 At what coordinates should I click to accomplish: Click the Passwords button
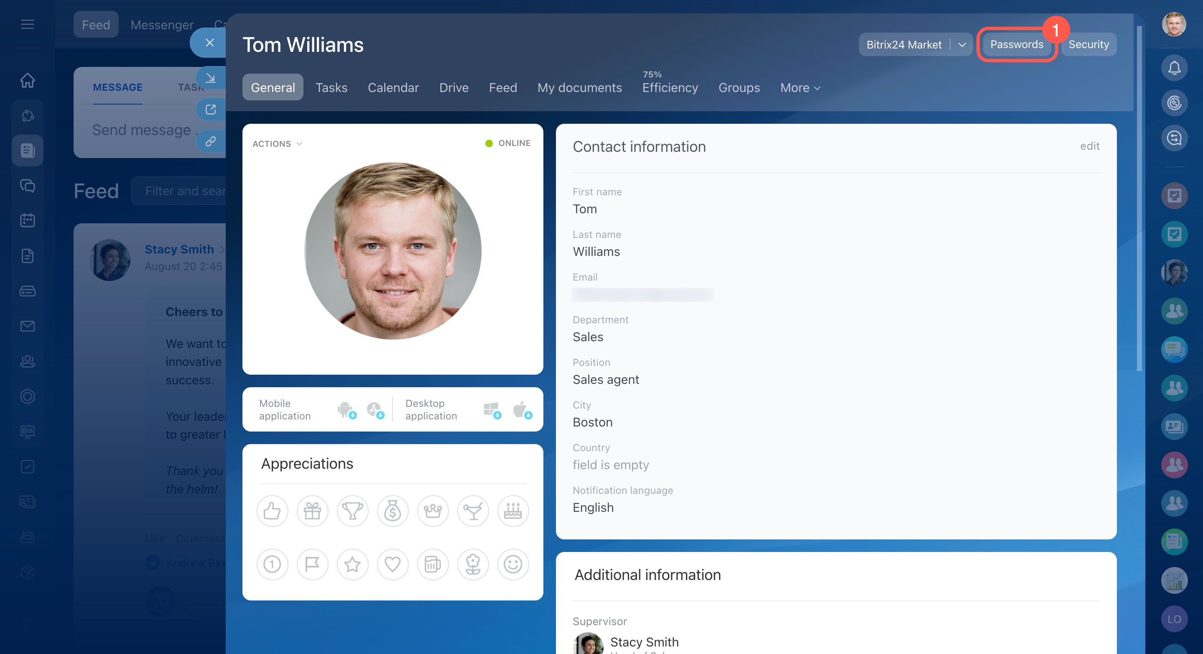(x=1016, y=45)
